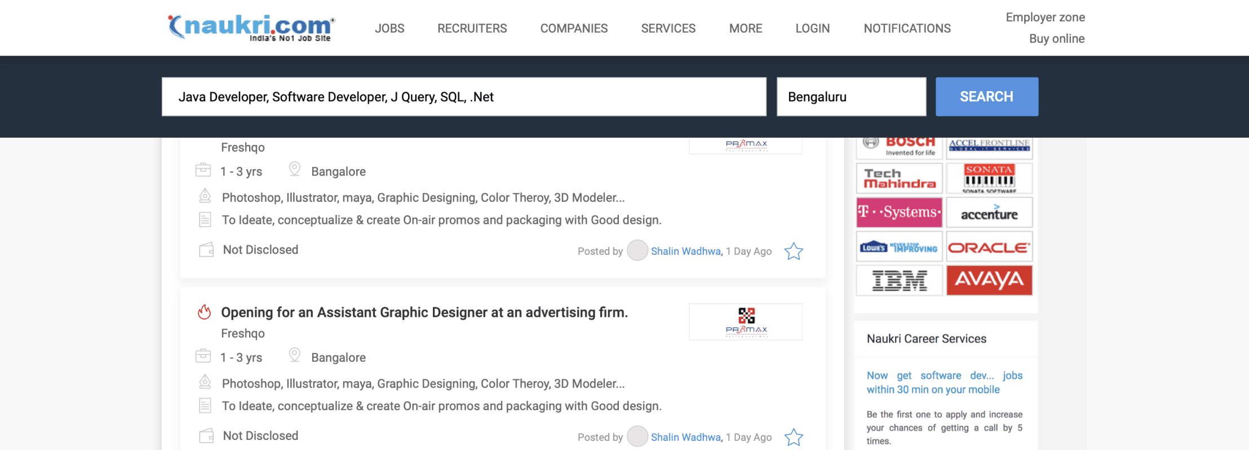Click the hot job flame icon
The width and height of the screenshot is (1249, 450).
pyautogui.click(x=205, y=312)
